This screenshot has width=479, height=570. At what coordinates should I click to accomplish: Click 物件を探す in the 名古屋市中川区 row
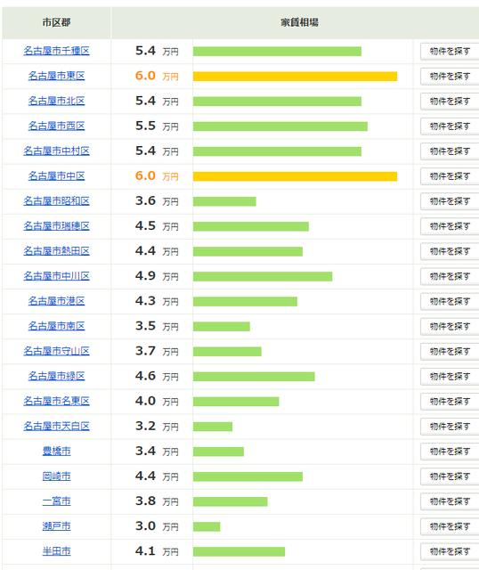click(450, 277)
